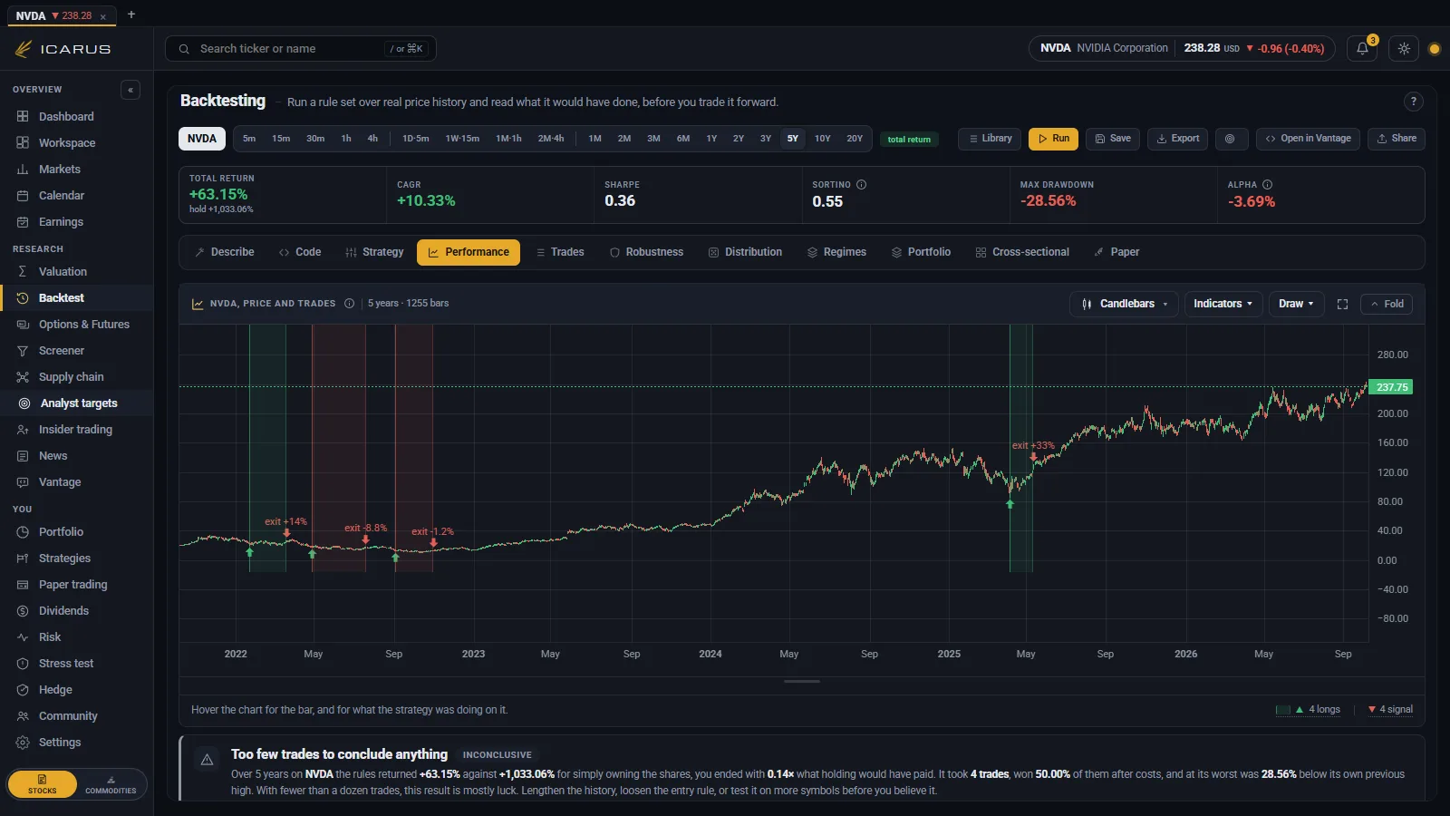The width and height of the screenshot is (1450, 816).
Task: Open the Candlebars chart type dropdown
Action: point(1124,304)
